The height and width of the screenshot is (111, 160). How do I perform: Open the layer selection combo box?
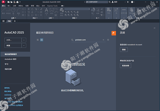point(77,9)
